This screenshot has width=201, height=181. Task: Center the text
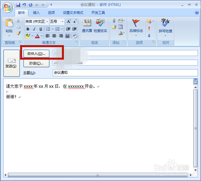tap(54, 36)
